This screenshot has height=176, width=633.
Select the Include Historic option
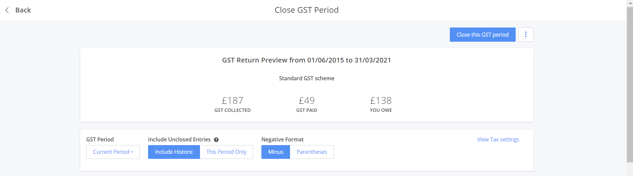(x=174, y=152)
